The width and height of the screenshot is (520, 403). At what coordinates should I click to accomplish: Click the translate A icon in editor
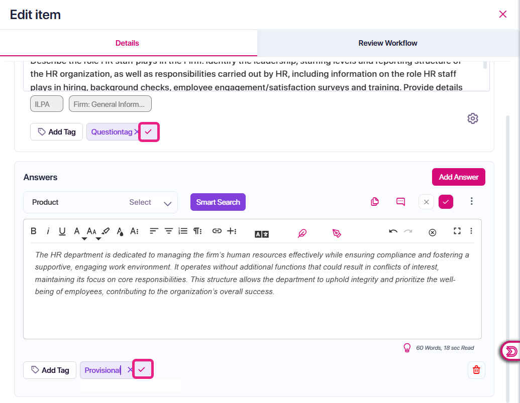point(262,234)
